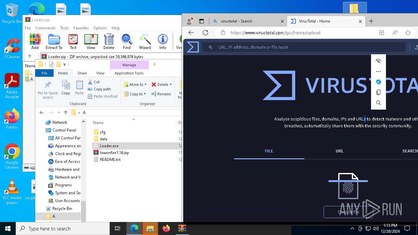
Task: Open the WinRAR Info icon
Action: (x=163, y=41)
